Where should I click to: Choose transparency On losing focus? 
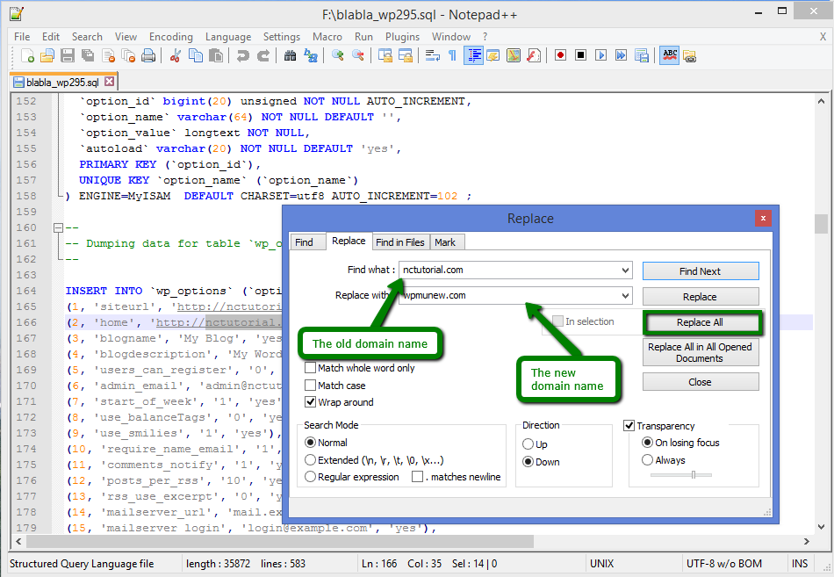point(647,443)
